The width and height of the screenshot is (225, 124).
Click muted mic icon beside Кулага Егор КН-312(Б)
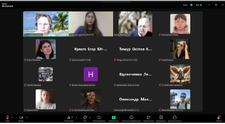click(70, 60)
